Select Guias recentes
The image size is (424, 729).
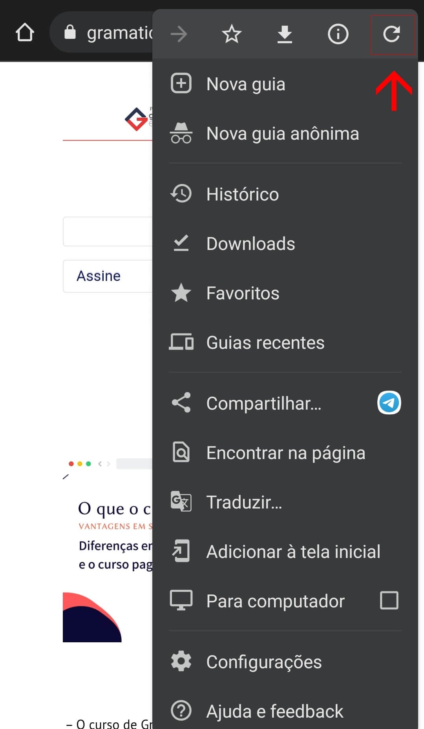click(265, 343)
